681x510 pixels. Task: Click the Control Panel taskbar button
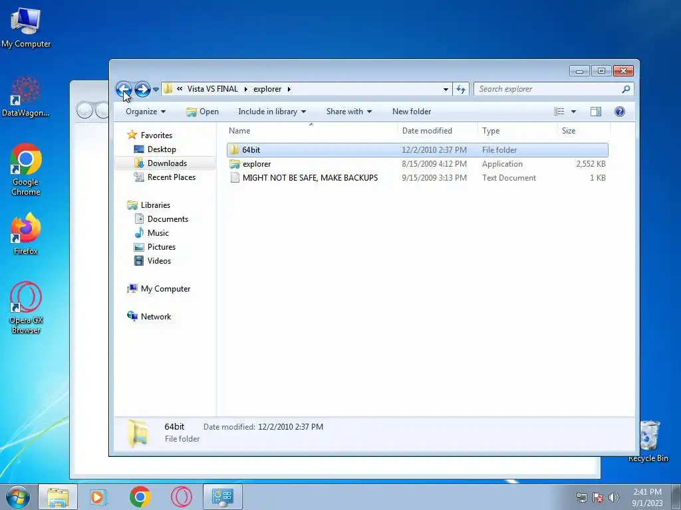223,497
